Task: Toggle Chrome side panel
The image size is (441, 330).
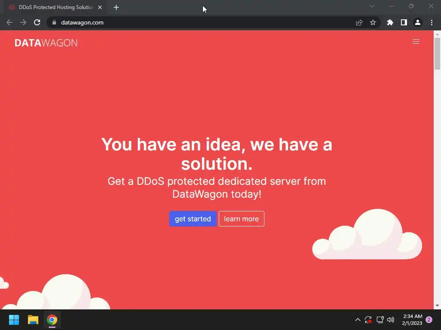Action: pos(404,22)
